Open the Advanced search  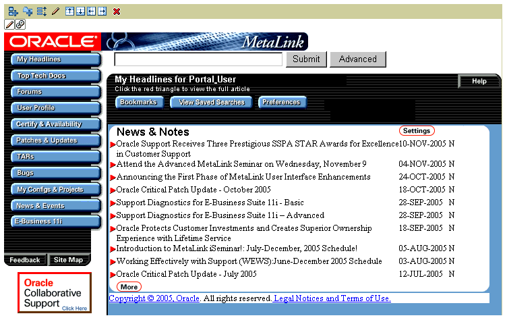[x=357, y=59]
